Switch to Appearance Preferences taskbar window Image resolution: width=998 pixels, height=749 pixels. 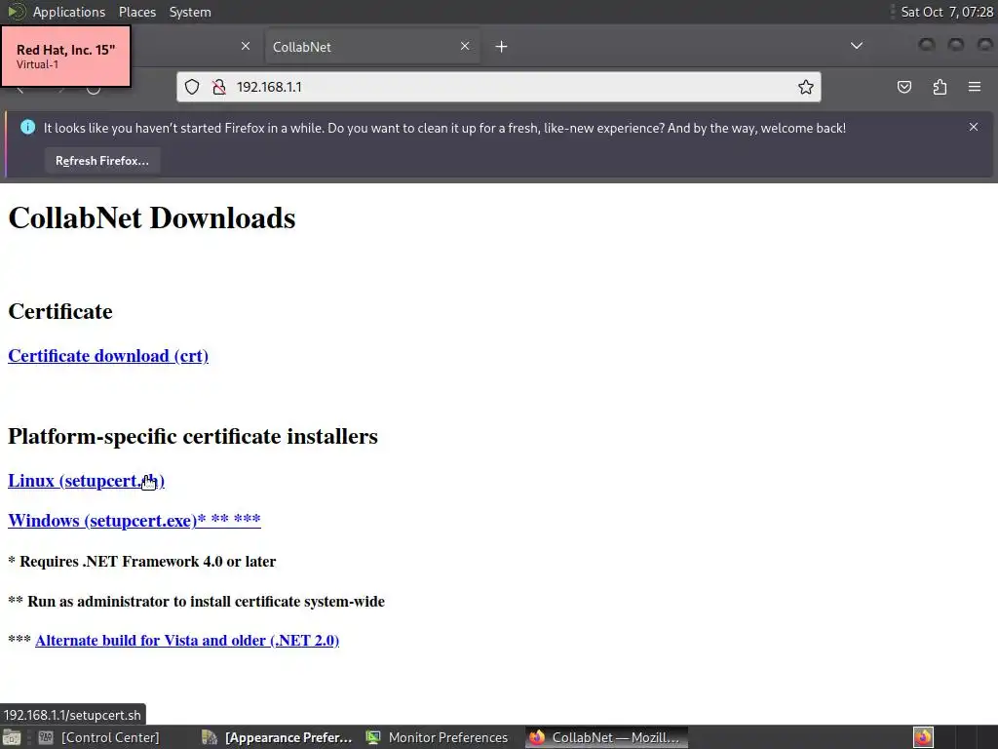[277, 737]
